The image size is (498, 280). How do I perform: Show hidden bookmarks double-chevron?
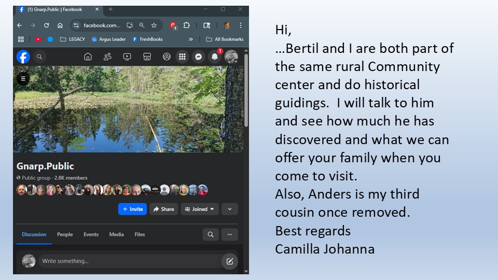pyautogui.click(x=190, y=39)
